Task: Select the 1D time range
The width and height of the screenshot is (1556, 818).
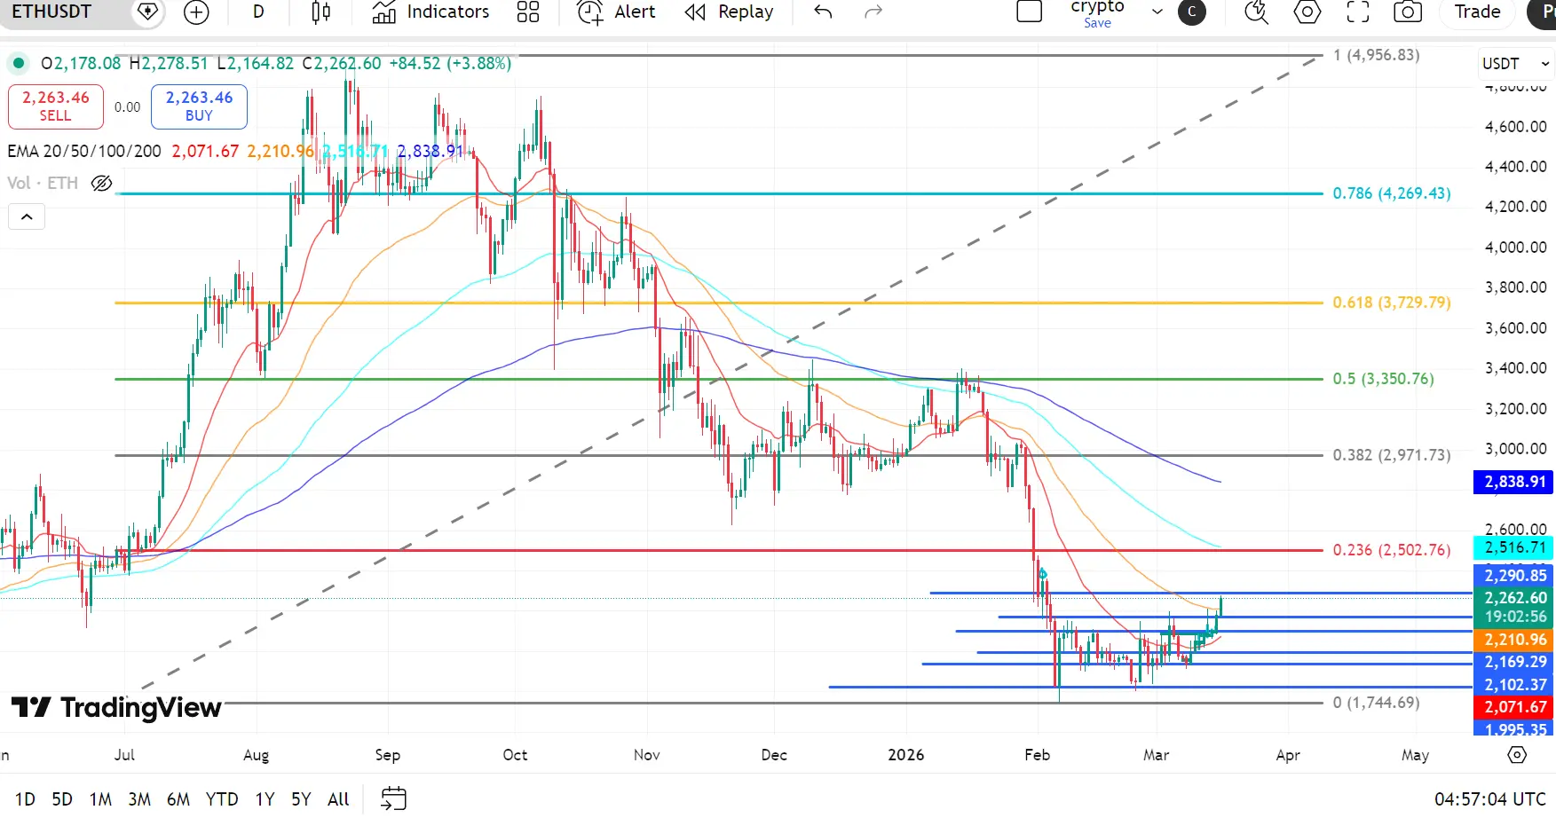Action: 25,799
